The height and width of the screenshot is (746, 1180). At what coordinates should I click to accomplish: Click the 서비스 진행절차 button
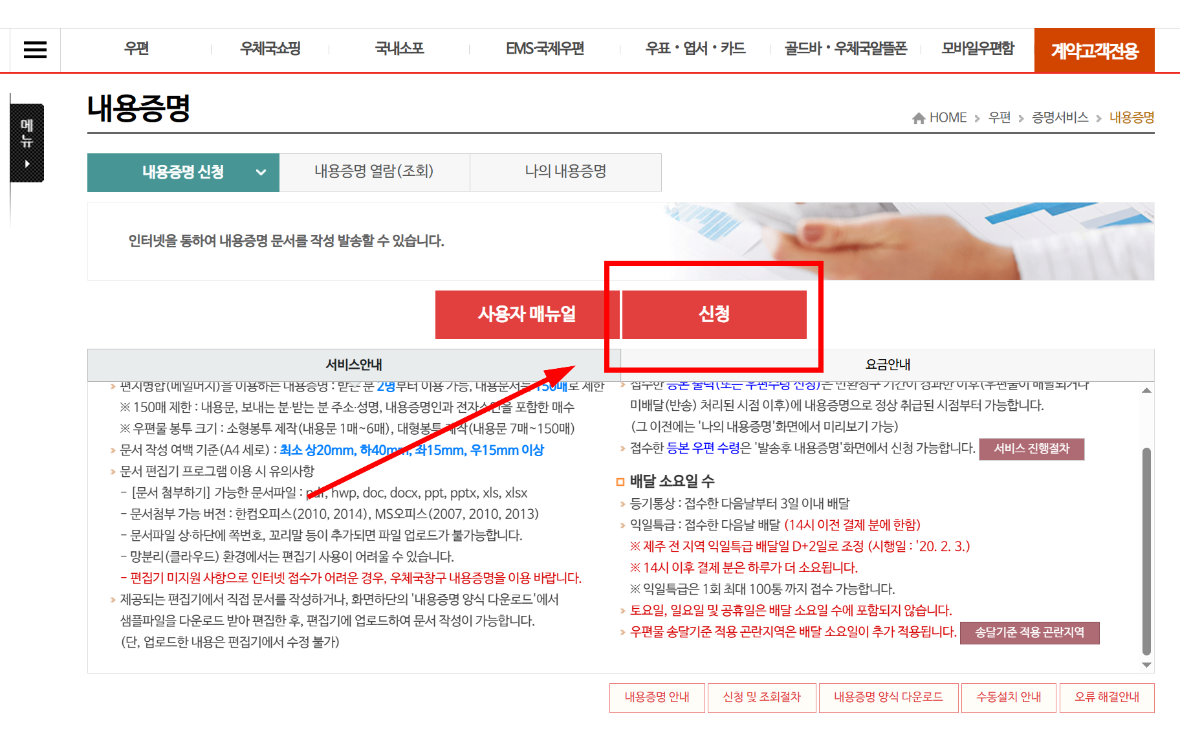pyautogui.click(x=1032, y=449)
